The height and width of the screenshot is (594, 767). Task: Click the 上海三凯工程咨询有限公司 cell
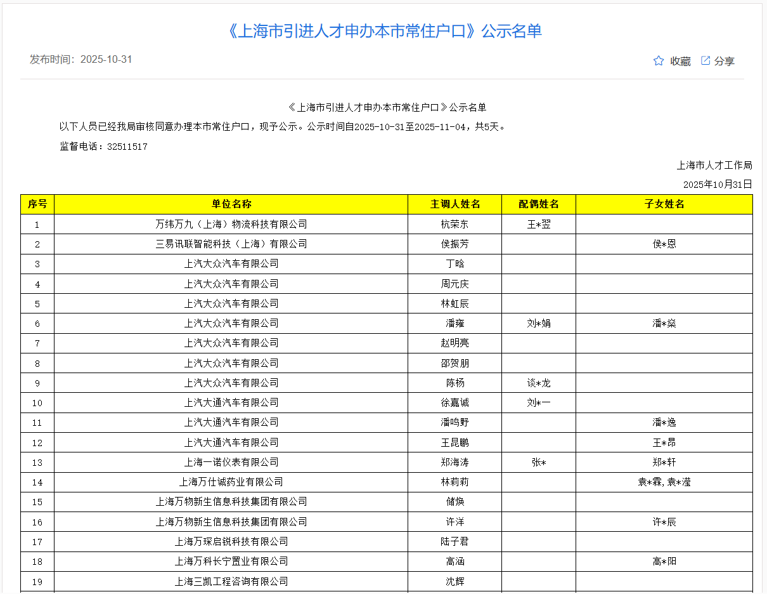(x=231, y=581)
